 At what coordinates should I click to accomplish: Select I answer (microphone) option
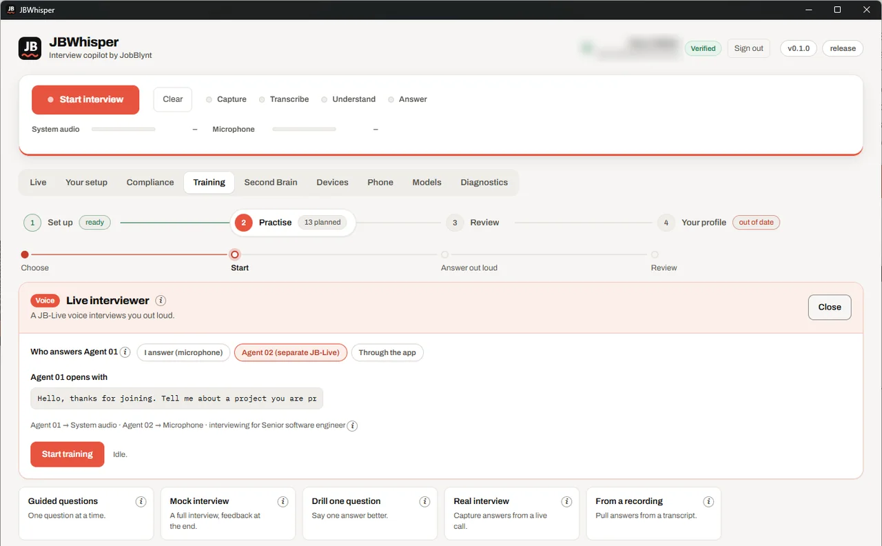pyautogui.click(x=183, y=352)
